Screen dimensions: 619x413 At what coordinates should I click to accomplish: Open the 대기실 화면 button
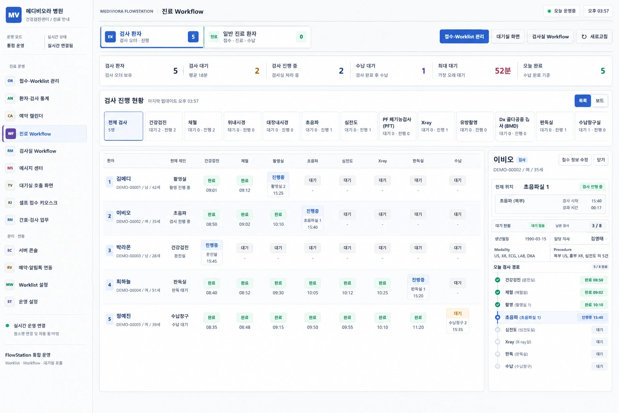[508, 37]
